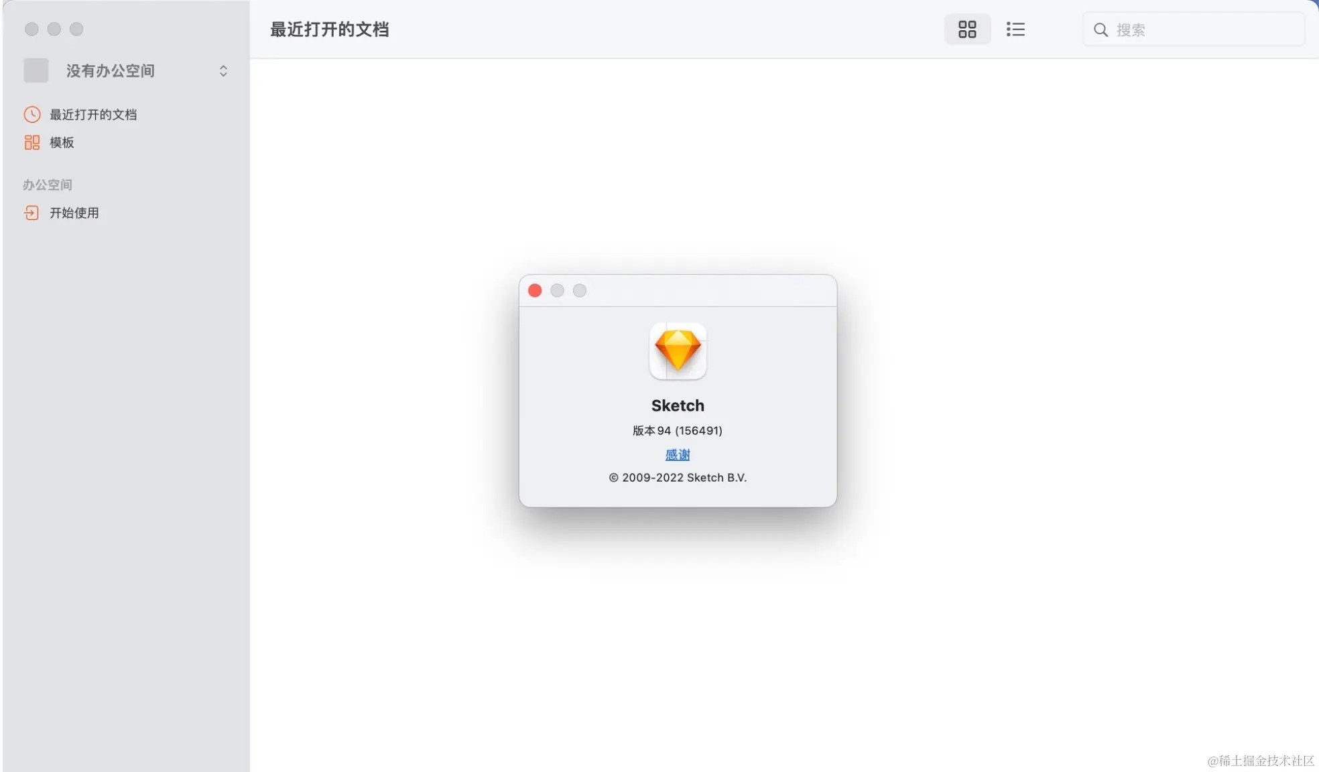The image size is (1319, 772).
Task: Click the sign-in arrow icon
Action: click(x=32, y=213)
